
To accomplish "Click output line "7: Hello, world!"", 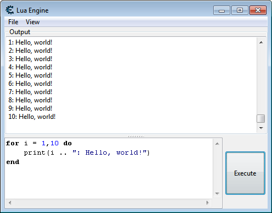I will (30, 92).
